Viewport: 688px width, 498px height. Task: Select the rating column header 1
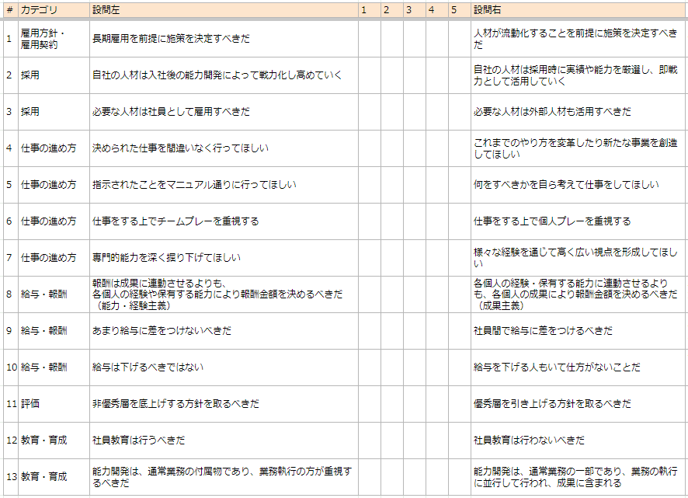coord(370,10)
